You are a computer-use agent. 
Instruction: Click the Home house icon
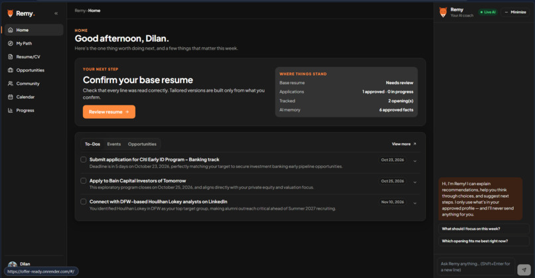pos(10,30)
